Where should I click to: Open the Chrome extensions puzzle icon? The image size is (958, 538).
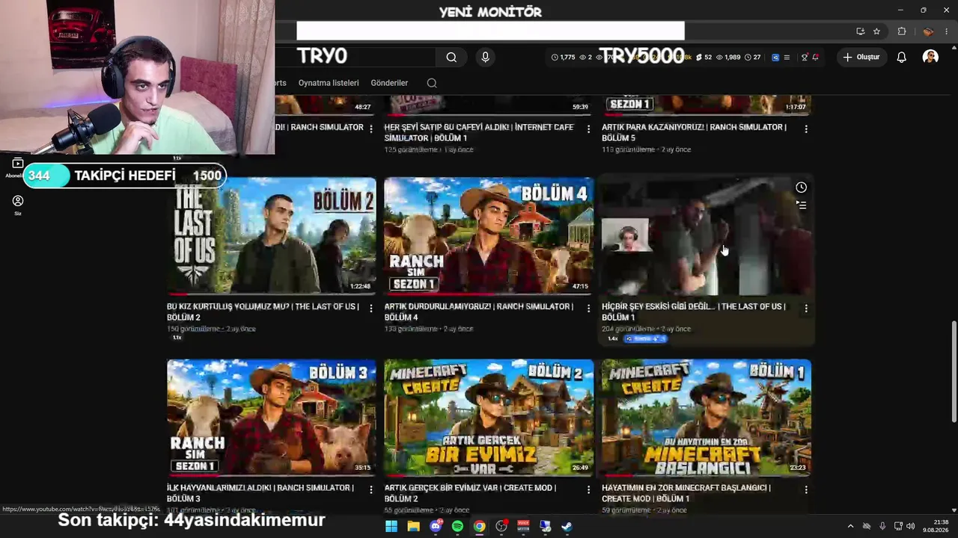(x=902, y=31)
